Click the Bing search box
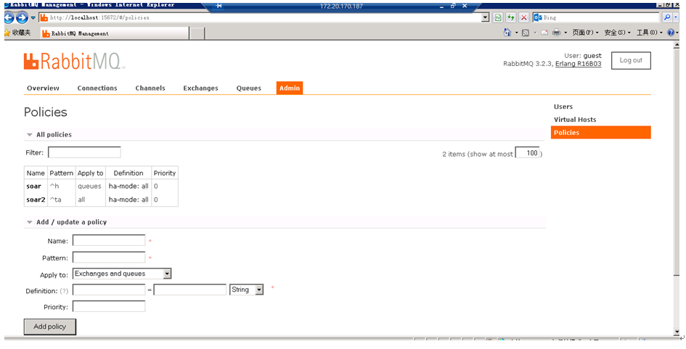 pyautogui.click(x=596, y=17)
